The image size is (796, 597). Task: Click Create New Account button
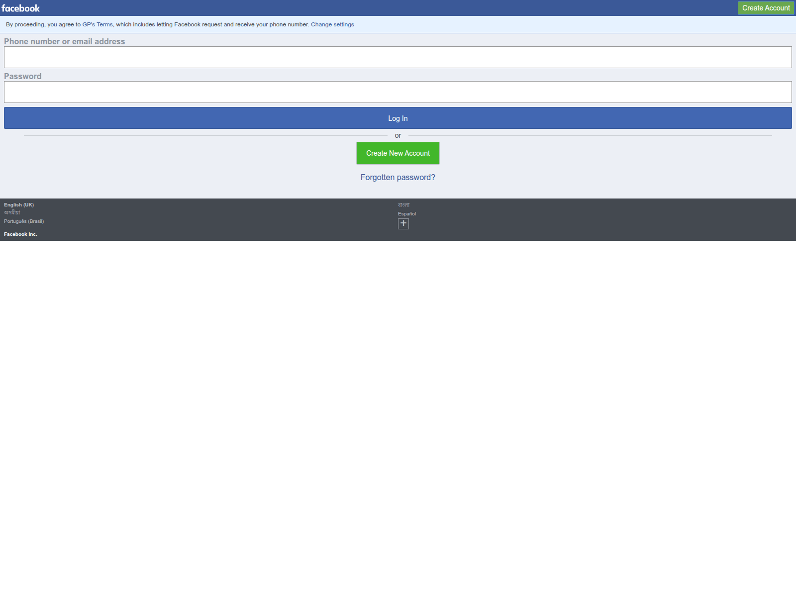[398, 153]
